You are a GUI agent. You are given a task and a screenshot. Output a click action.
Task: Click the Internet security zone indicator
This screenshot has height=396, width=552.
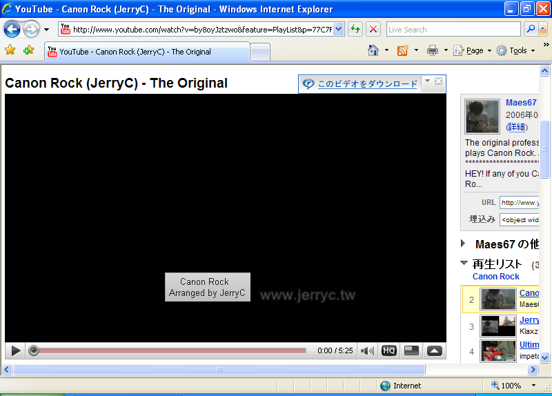coord(401,386)
